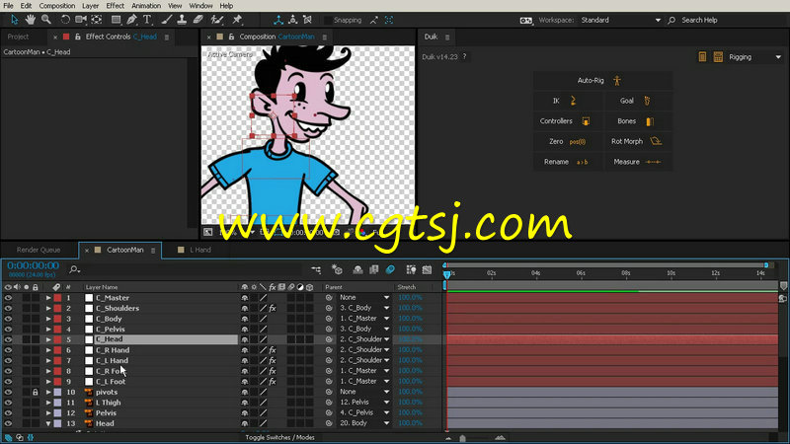Expand the C_Master layer properties

48,298
